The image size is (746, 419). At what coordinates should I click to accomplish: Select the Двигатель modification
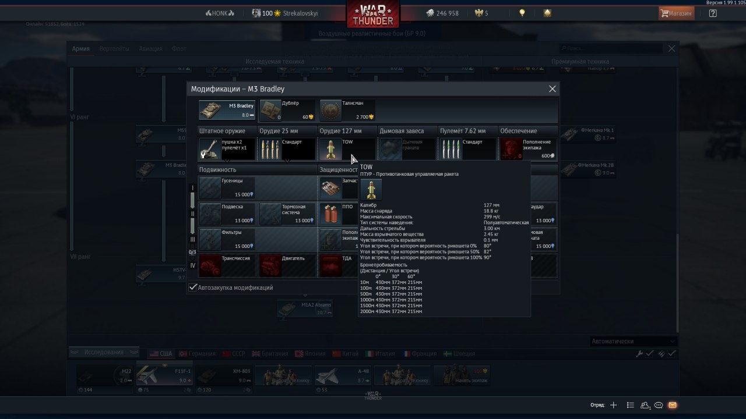click(x=287, y=265)
